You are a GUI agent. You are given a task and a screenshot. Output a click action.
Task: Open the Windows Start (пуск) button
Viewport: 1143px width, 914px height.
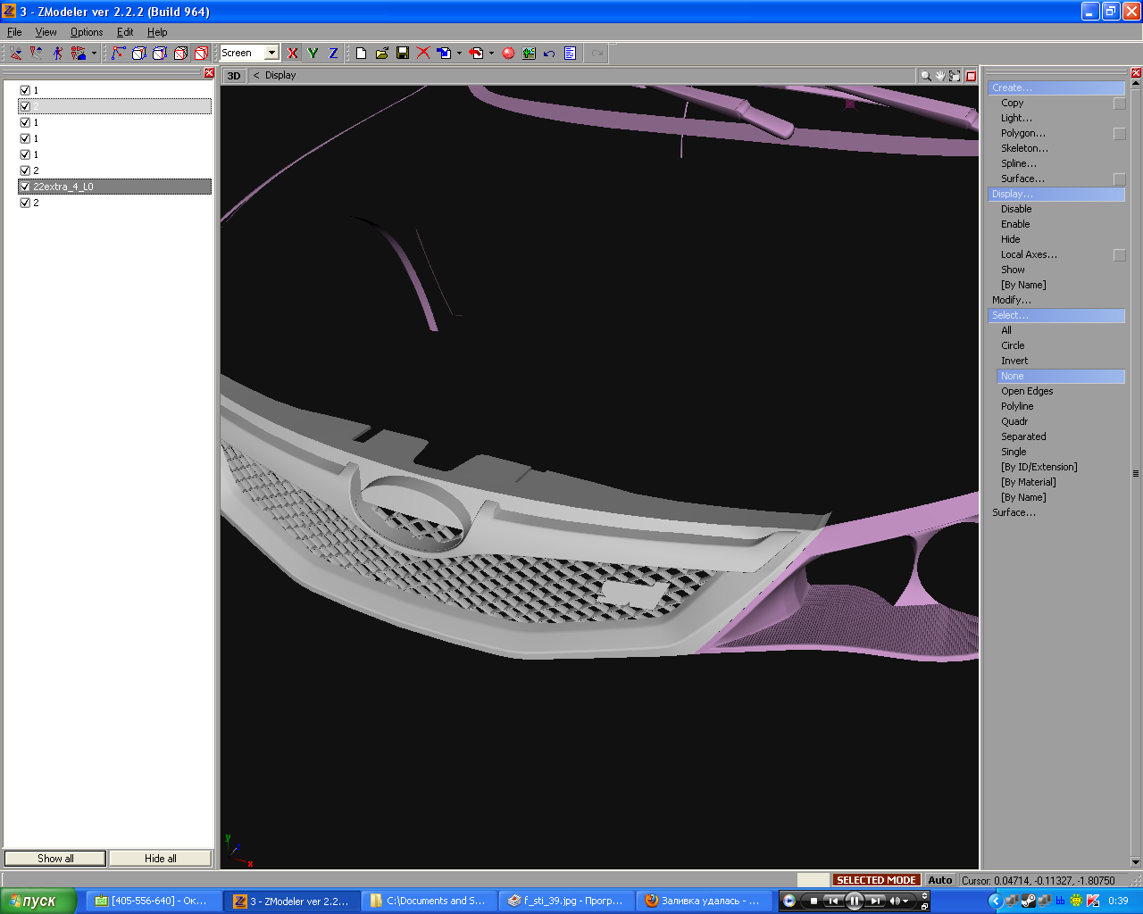(38, 901)
